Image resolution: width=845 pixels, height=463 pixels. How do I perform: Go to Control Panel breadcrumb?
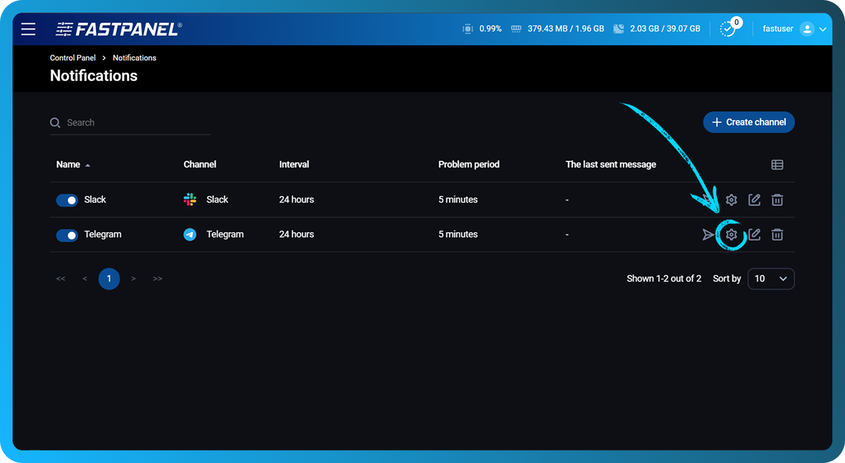[73, 58]
